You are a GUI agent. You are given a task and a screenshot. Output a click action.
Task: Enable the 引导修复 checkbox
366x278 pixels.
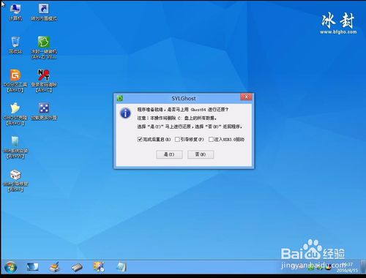[177, 139]
